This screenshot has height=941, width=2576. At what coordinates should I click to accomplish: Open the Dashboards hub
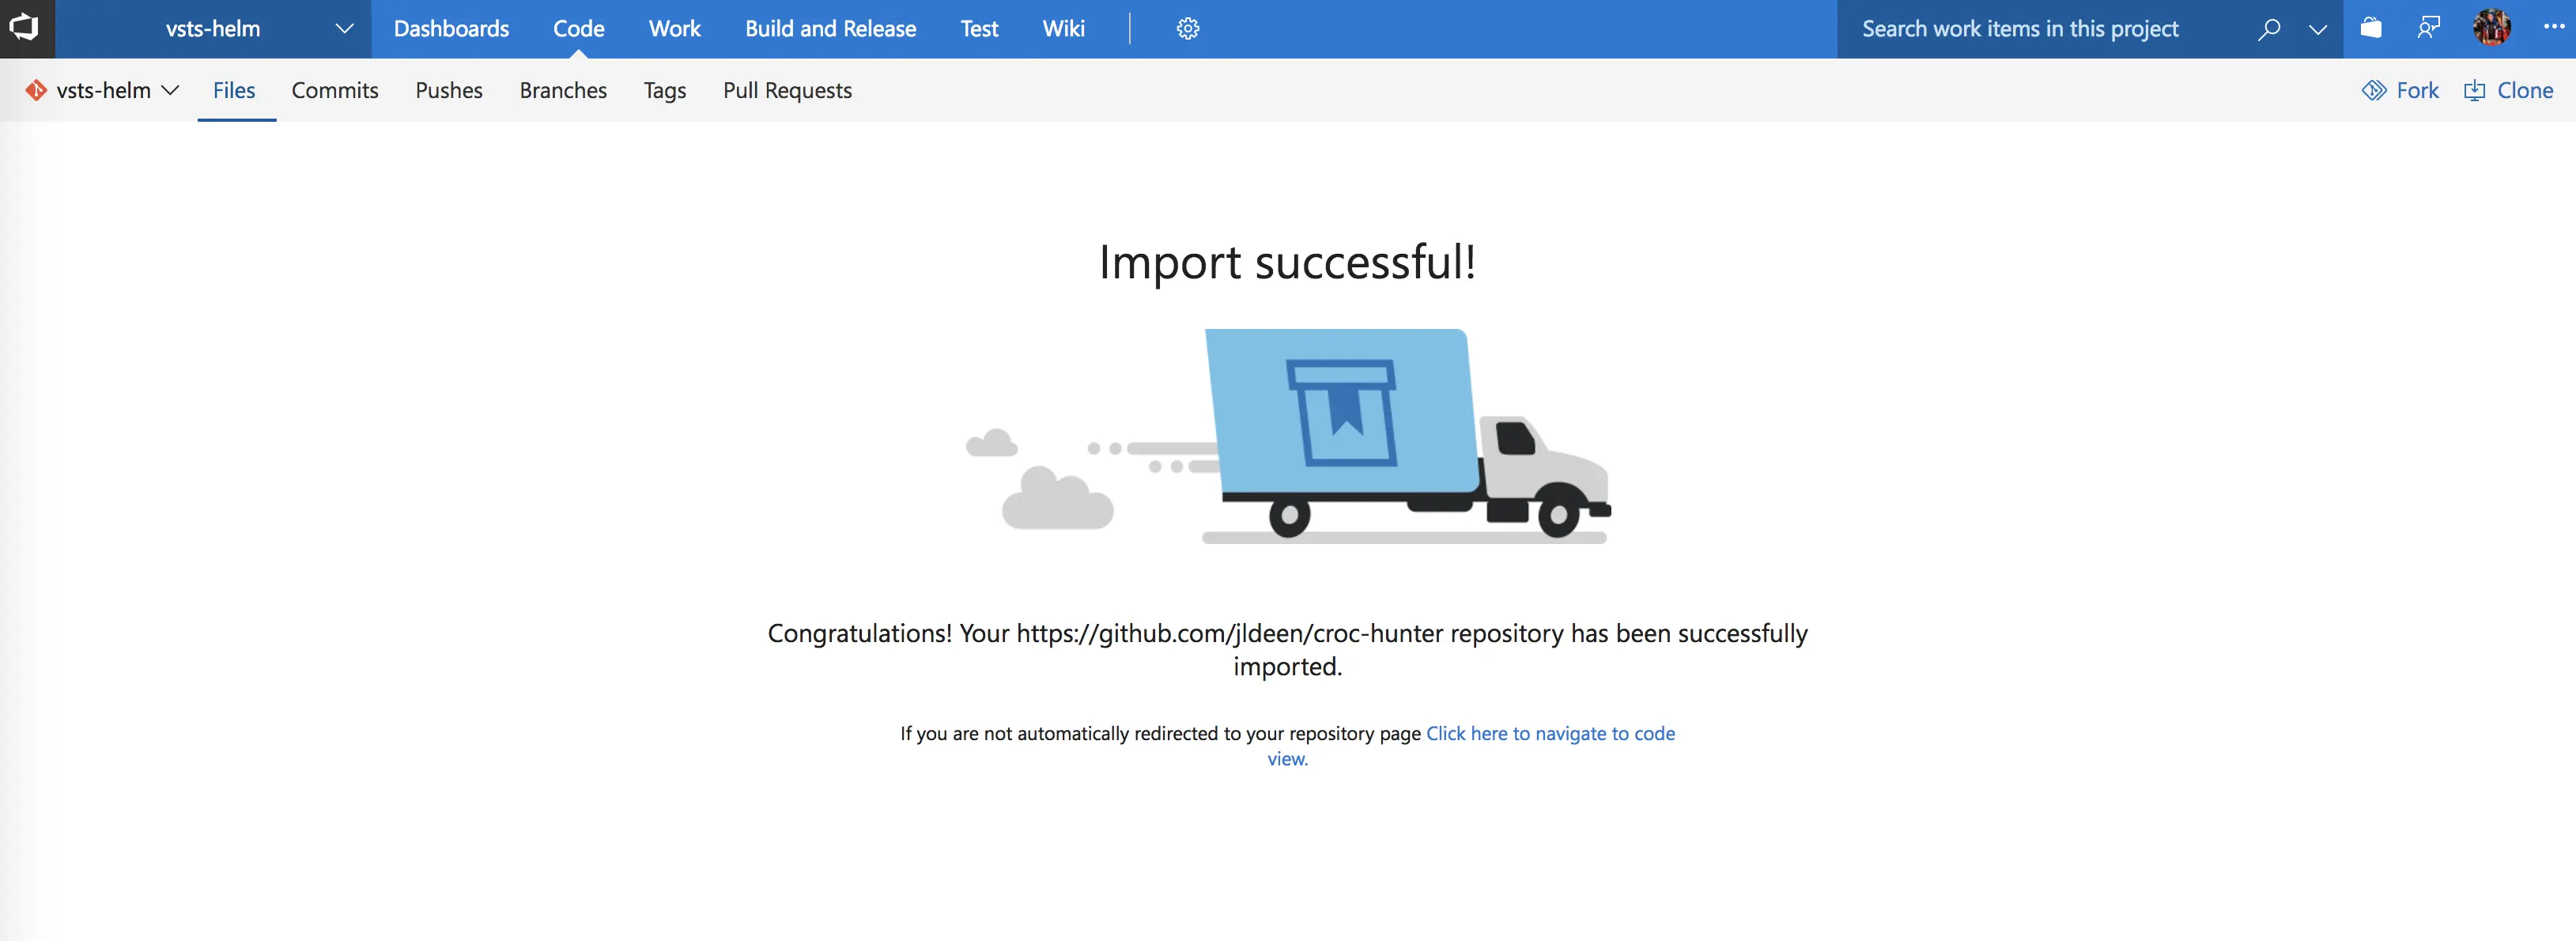pyautogui.click(x=451, y=28)
